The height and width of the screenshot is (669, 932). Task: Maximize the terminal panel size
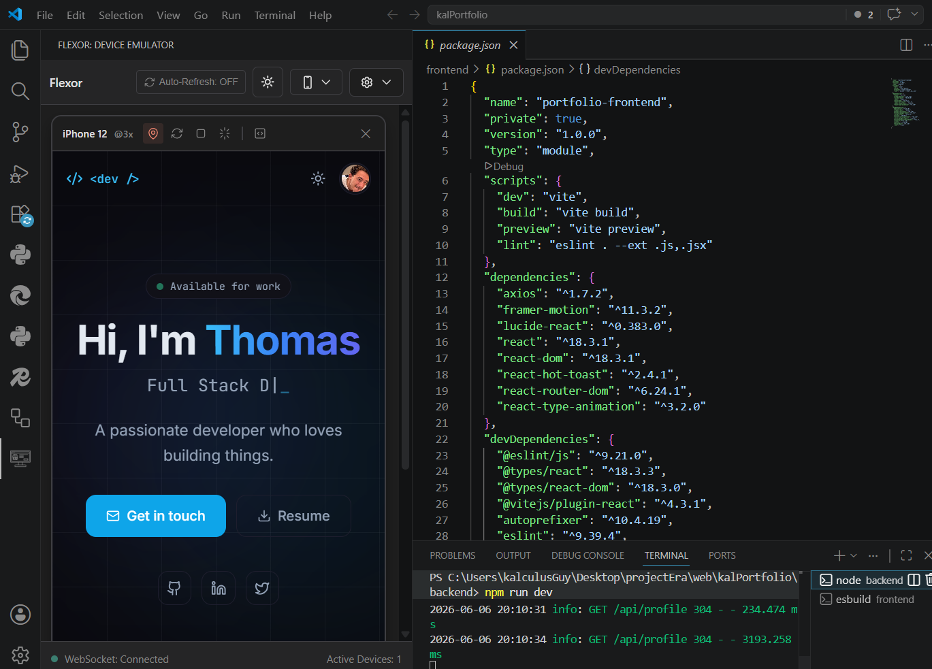[906, 555]
